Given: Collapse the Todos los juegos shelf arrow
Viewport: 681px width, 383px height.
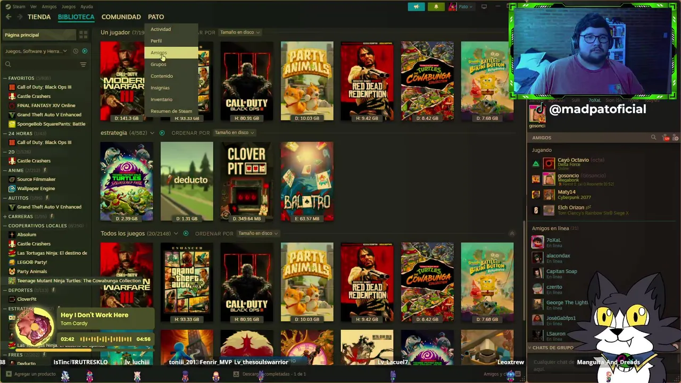Looking at the screenshot, I should point(512,234).
